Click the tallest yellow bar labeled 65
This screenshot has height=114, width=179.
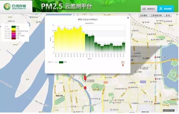click(x=80, y=39)
